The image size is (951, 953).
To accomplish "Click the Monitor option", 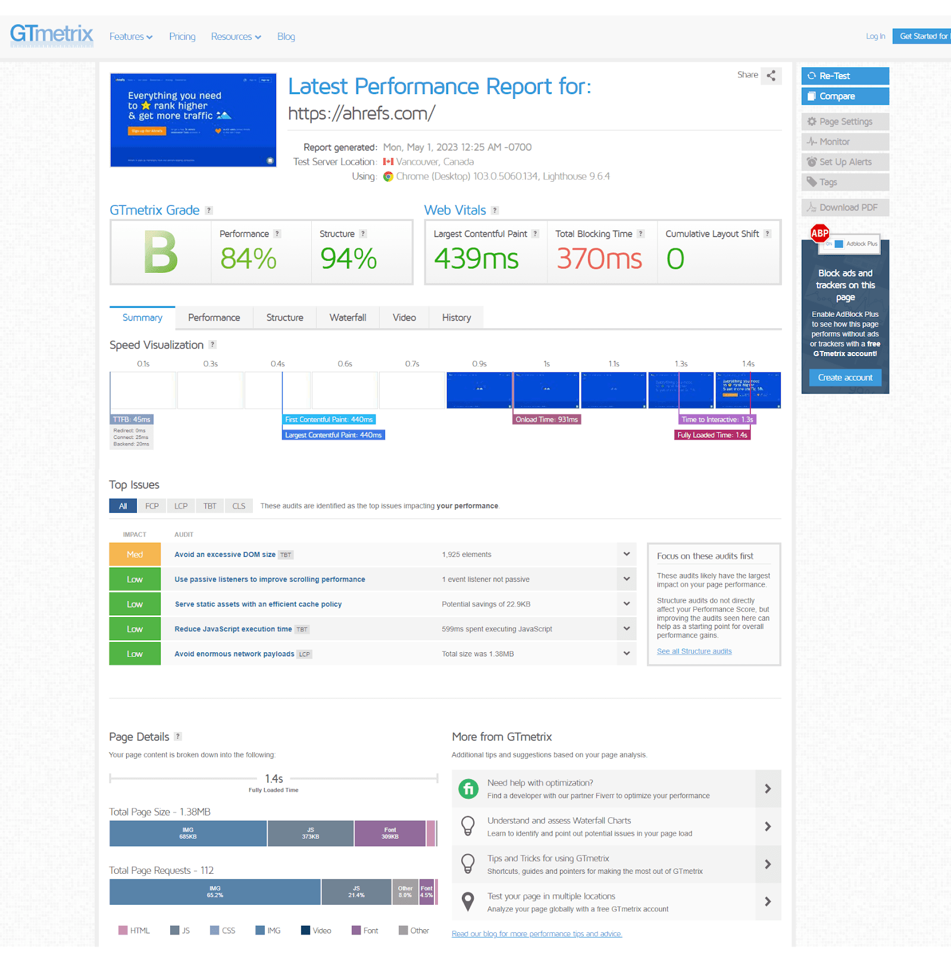I will (845, 142).
